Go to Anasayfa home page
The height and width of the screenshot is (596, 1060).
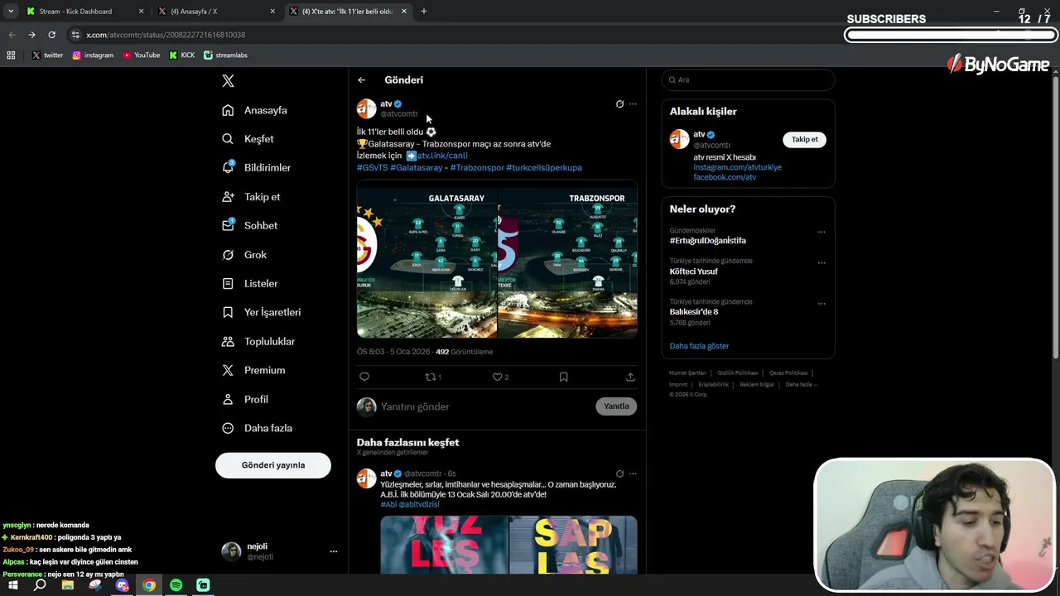point(255,110)
